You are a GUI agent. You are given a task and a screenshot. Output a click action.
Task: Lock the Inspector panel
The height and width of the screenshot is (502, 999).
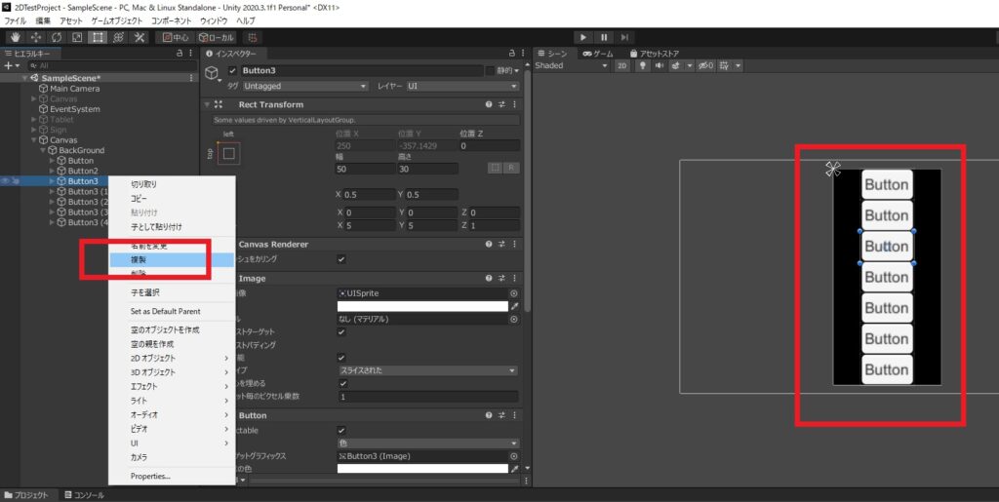point(511,54)
